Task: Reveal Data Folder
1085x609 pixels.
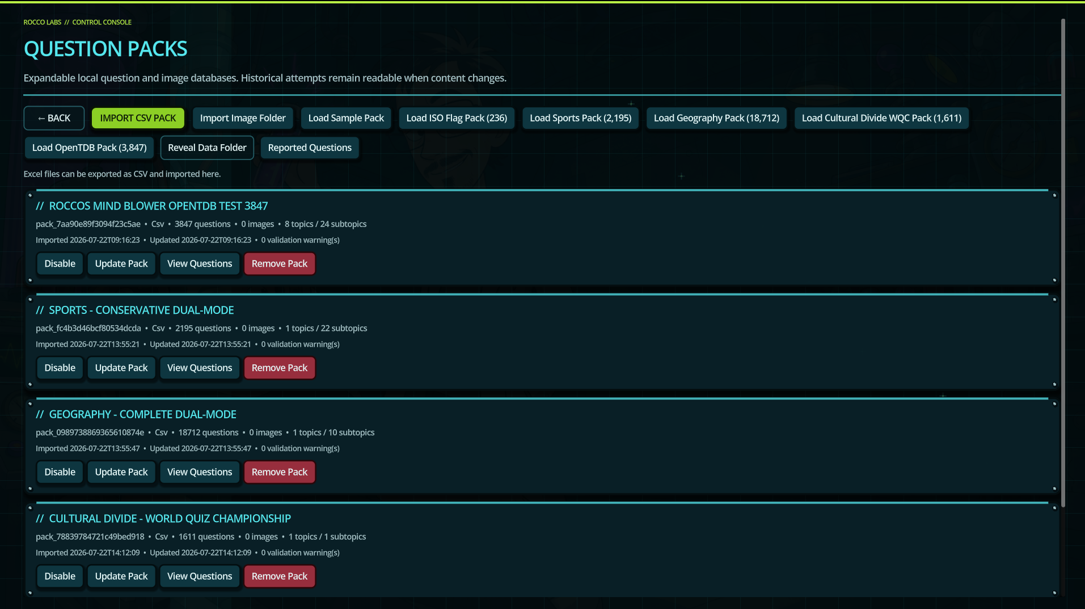Action: pyautogui.click(x=207, y=148)
